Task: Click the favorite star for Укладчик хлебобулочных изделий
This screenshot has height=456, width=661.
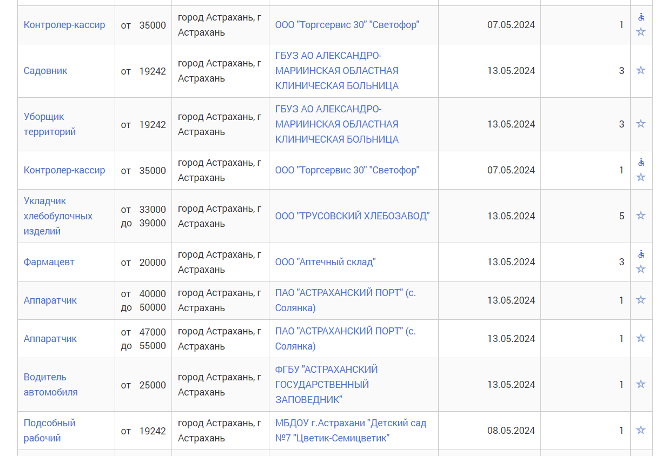Action: click(x=640, y=216)
